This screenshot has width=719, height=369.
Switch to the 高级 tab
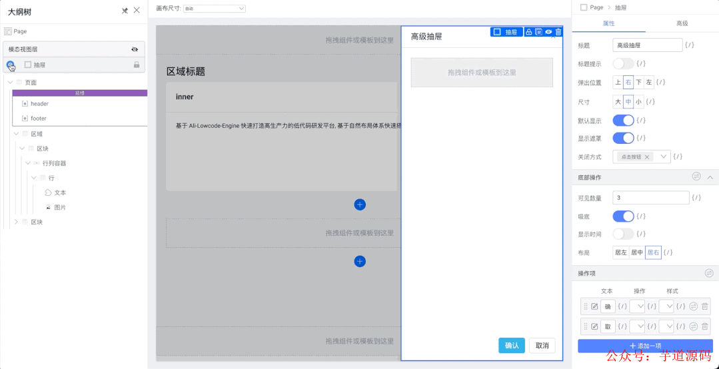coord(682,23)
